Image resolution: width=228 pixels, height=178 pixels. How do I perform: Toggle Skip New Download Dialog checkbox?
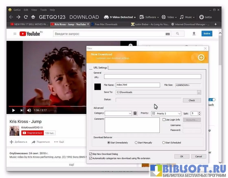click(x=91, y=154)
